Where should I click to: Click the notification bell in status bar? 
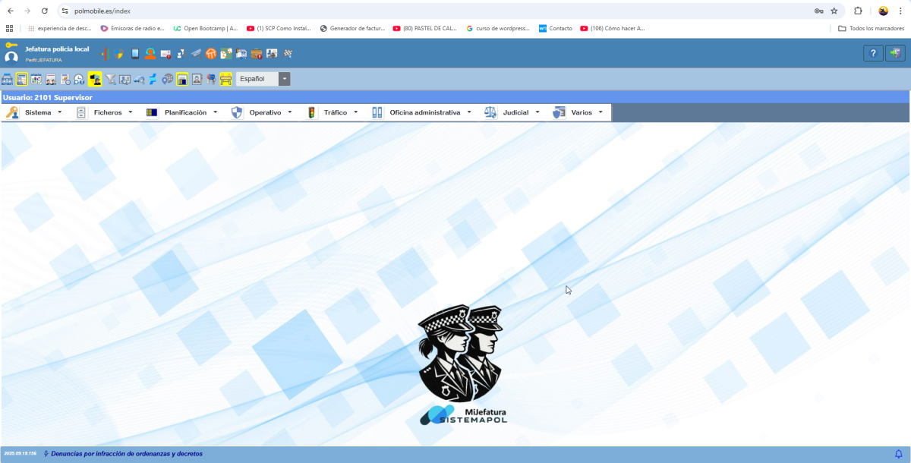coord(899,454)
